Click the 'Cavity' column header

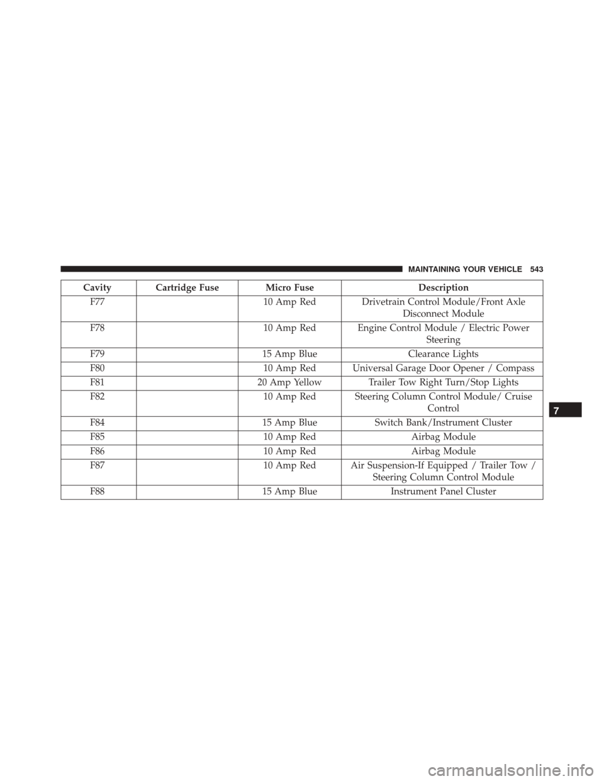click(98, 288)
